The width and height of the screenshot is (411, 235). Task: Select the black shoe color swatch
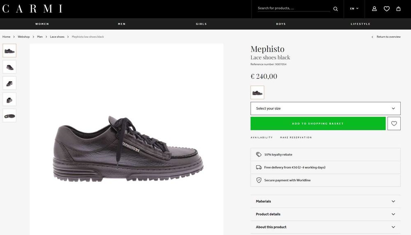[257, 92]
